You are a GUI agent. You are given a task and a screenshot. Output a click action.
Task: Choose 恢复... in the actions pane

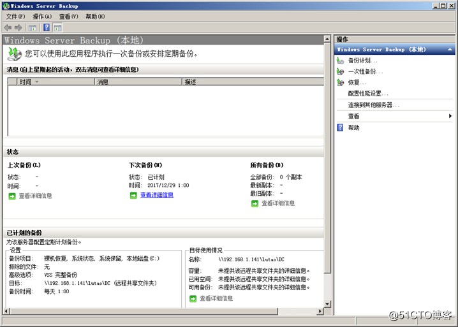(x=357, y=83)
